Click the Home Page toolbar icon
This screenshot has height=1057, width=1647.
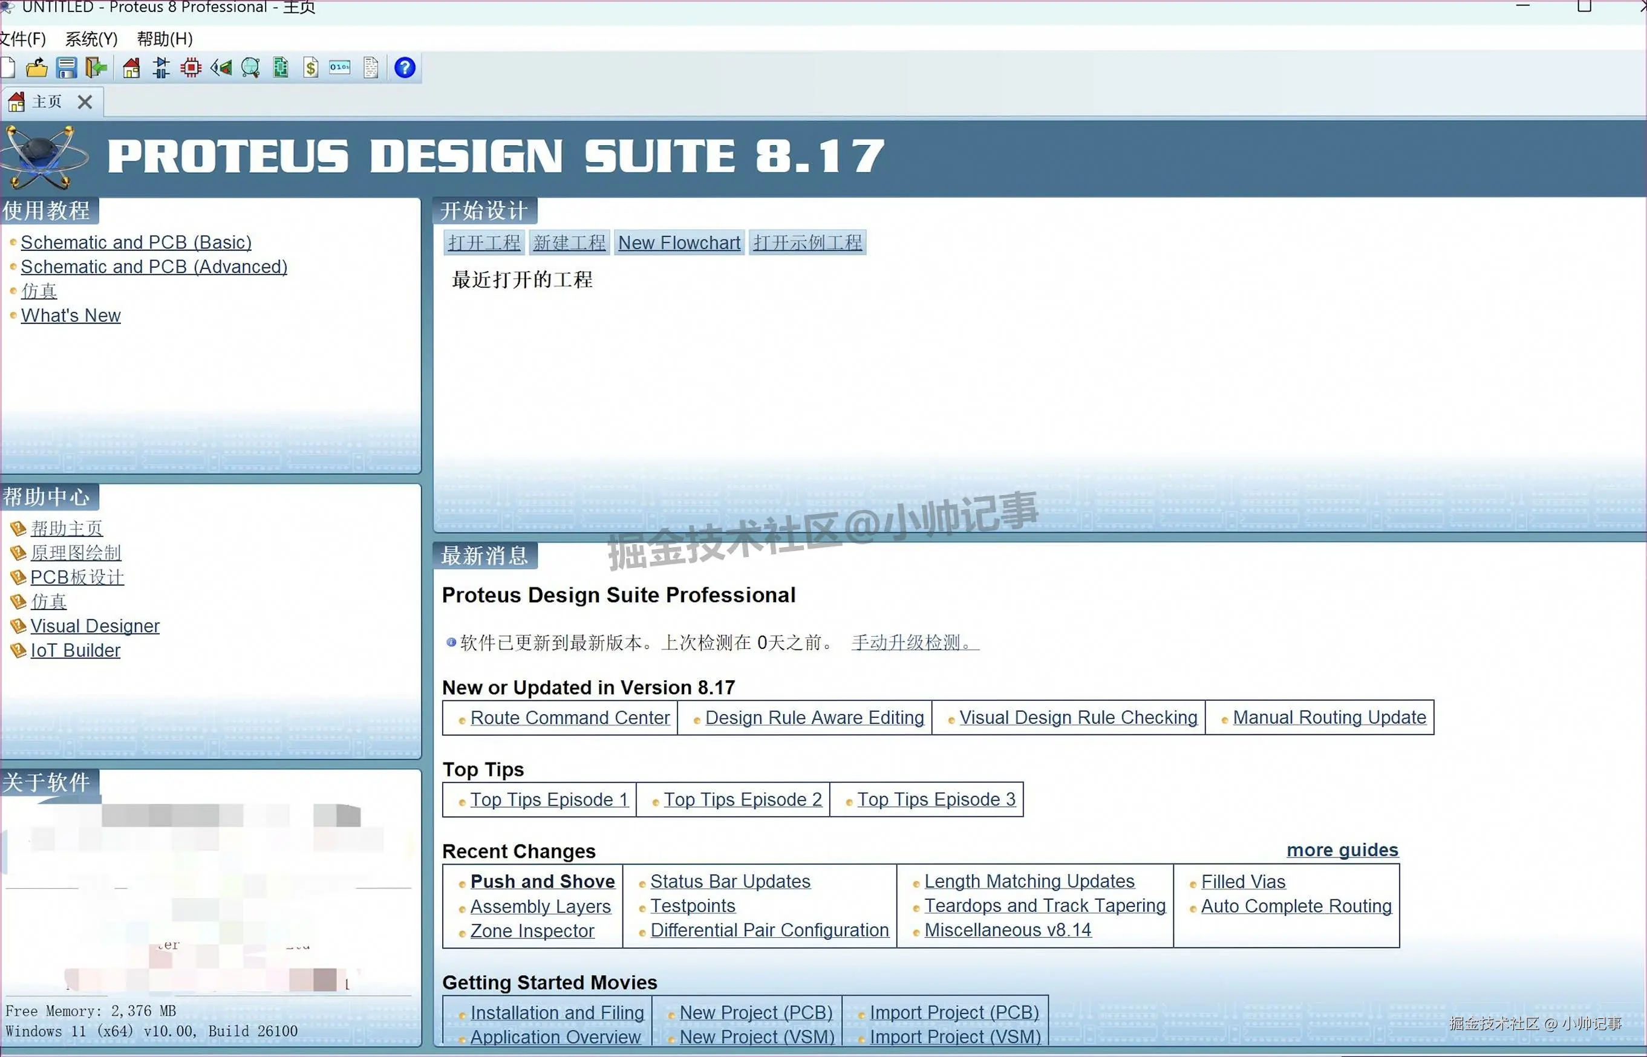click(x=131, y=67)
